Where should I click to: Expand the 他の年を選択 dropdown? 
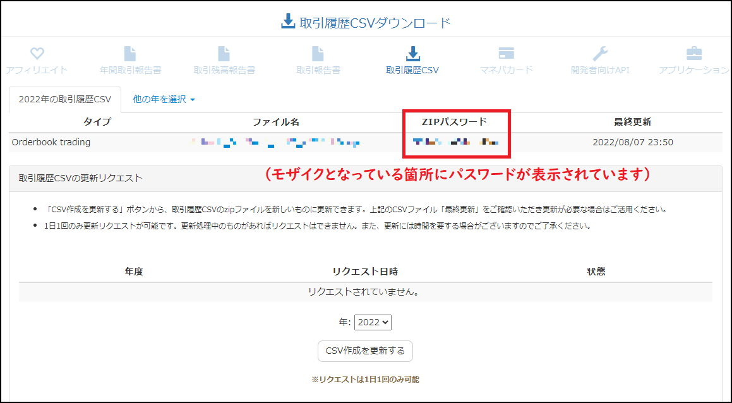point(159,100)
